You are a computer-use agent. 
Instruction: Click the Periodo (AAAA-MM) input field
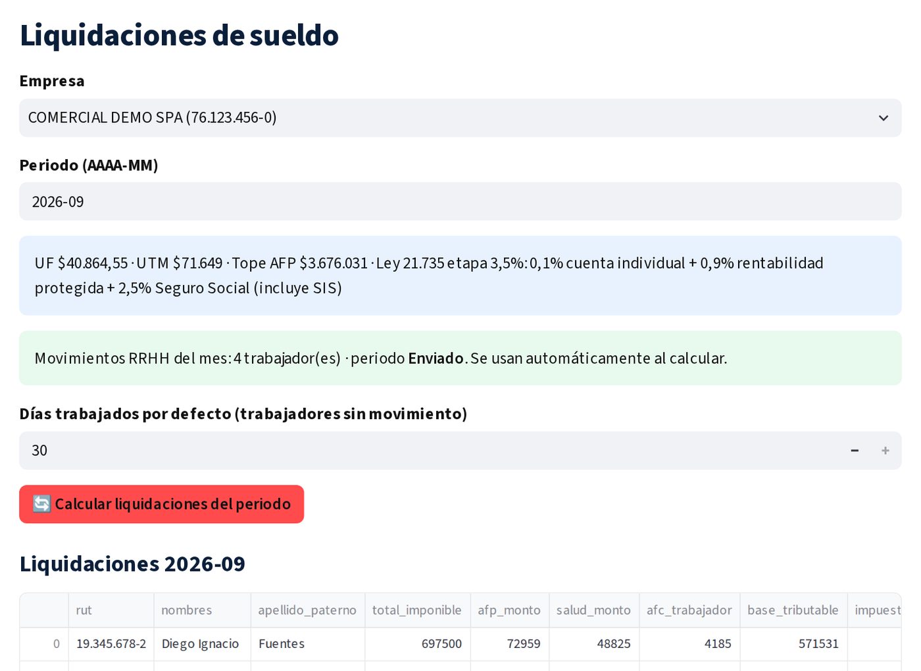pos(460,201)
